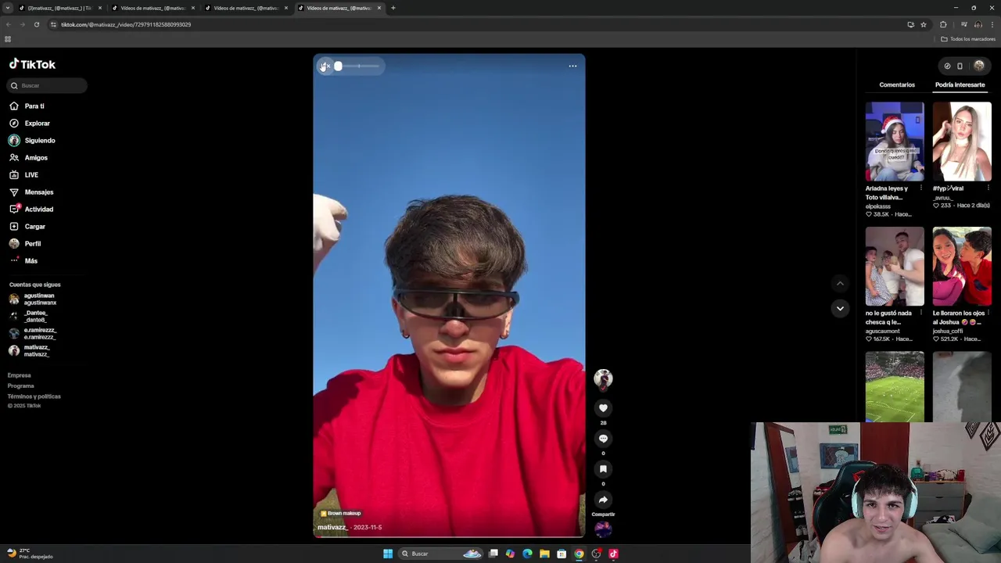
Task: Open the video comments bubble icon
Action: [603, 438]
